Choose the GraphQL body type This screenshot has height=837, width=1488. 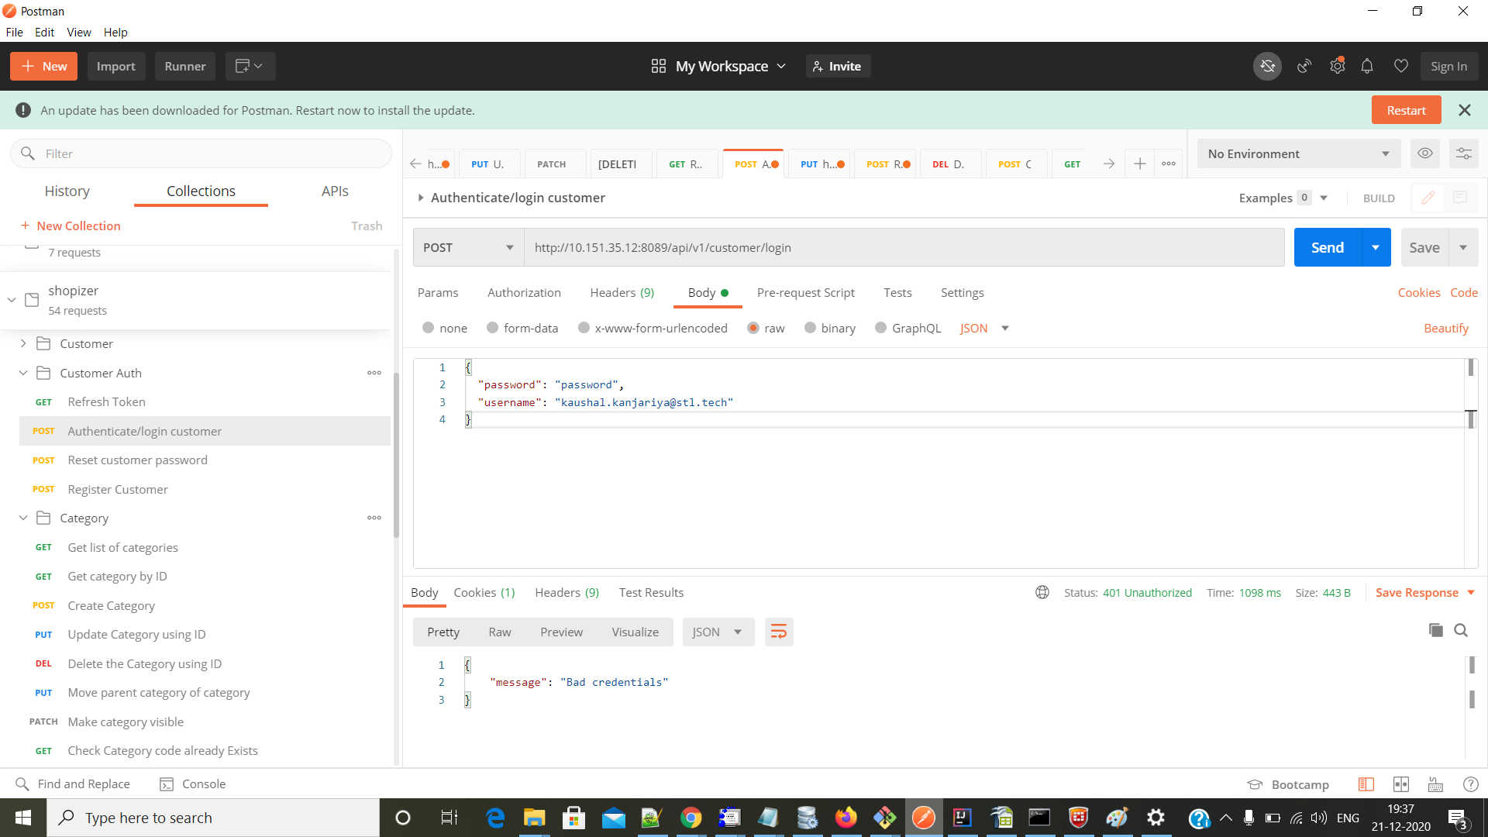click(x=880, y=328)
